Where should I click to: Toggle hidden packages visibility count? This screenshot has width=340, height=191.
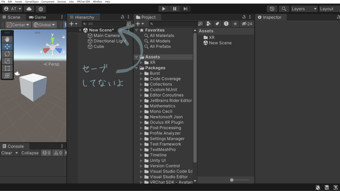247,24
